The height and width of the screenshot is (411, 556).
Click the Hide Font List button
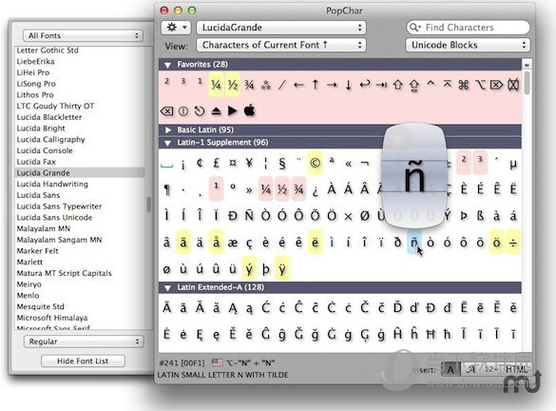83,361
